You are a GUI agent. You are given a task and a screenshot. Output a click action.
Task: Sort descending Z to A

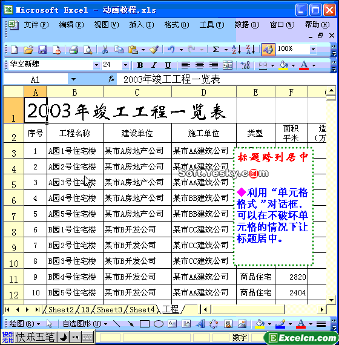tap(251, 50)
